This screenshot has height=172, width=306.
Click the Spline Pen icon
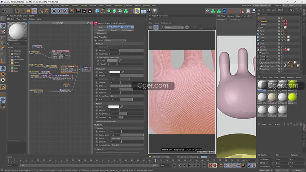click(103, 11)
